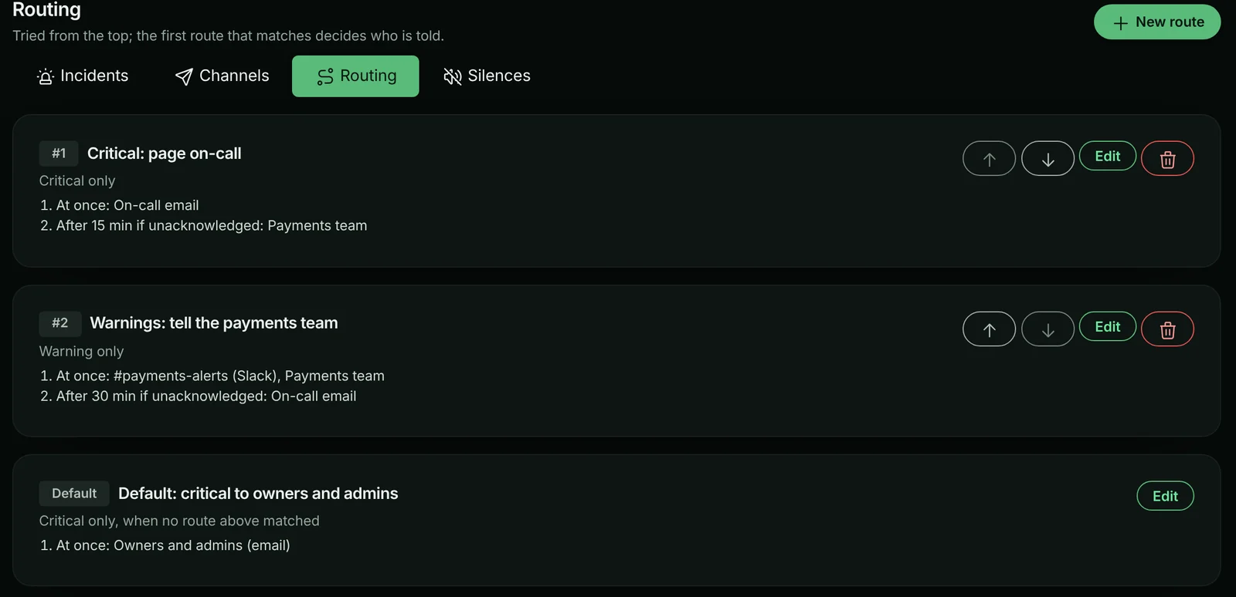This screenshot has width=1236, height=597.
Task: Delete the 'Warnings: tell the payments team' route
Action: [x=1167, y=329]
